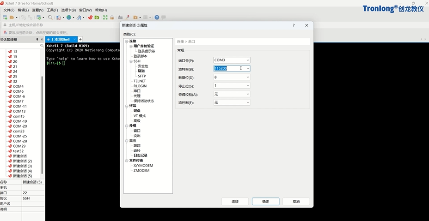The height and width of the screenshot is (221, 429).
Task: Switch to the 本地Shell tab
Action: coord(61,39)
